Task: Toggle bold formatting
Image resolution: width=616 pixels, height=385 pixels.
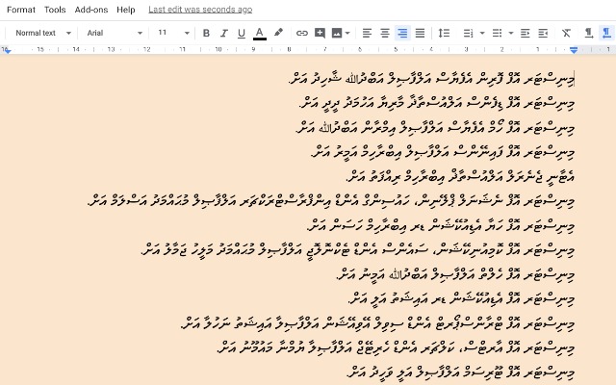Action: [x=206, y=33]
